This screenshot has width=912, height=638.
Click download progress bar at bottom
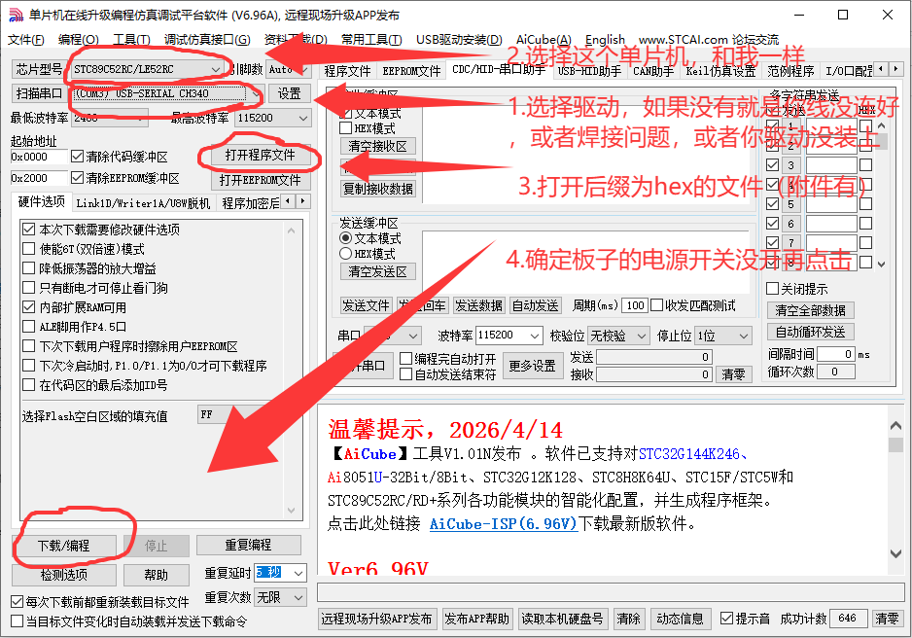611,592
